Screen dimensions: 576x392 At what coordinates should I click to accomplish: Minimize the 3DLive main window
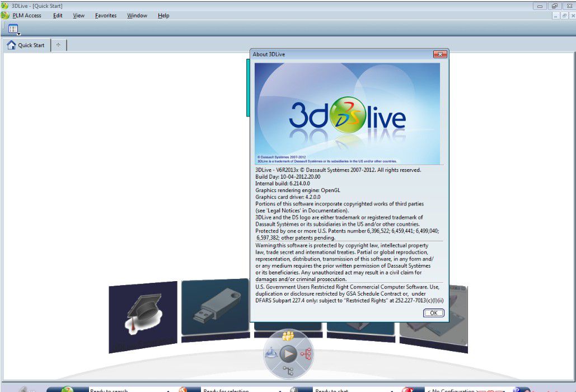[540, 6]
